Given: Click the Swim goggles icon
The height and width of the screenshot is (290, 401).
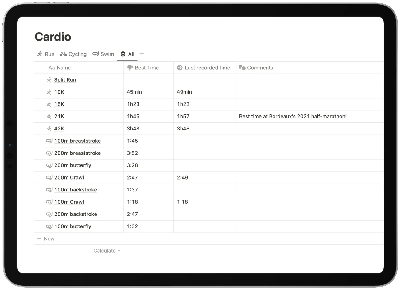Looking at the screenshot, I should pyautogui.click(x=95, y=54).
